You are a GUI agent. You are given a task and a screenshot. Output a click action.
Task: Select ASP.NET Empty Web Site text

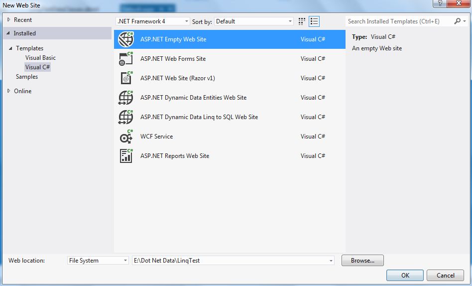173,39
